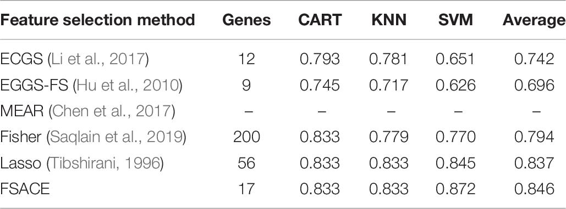Click Lasso gene count 56
The image size is (566, 209).
point(246,163)
